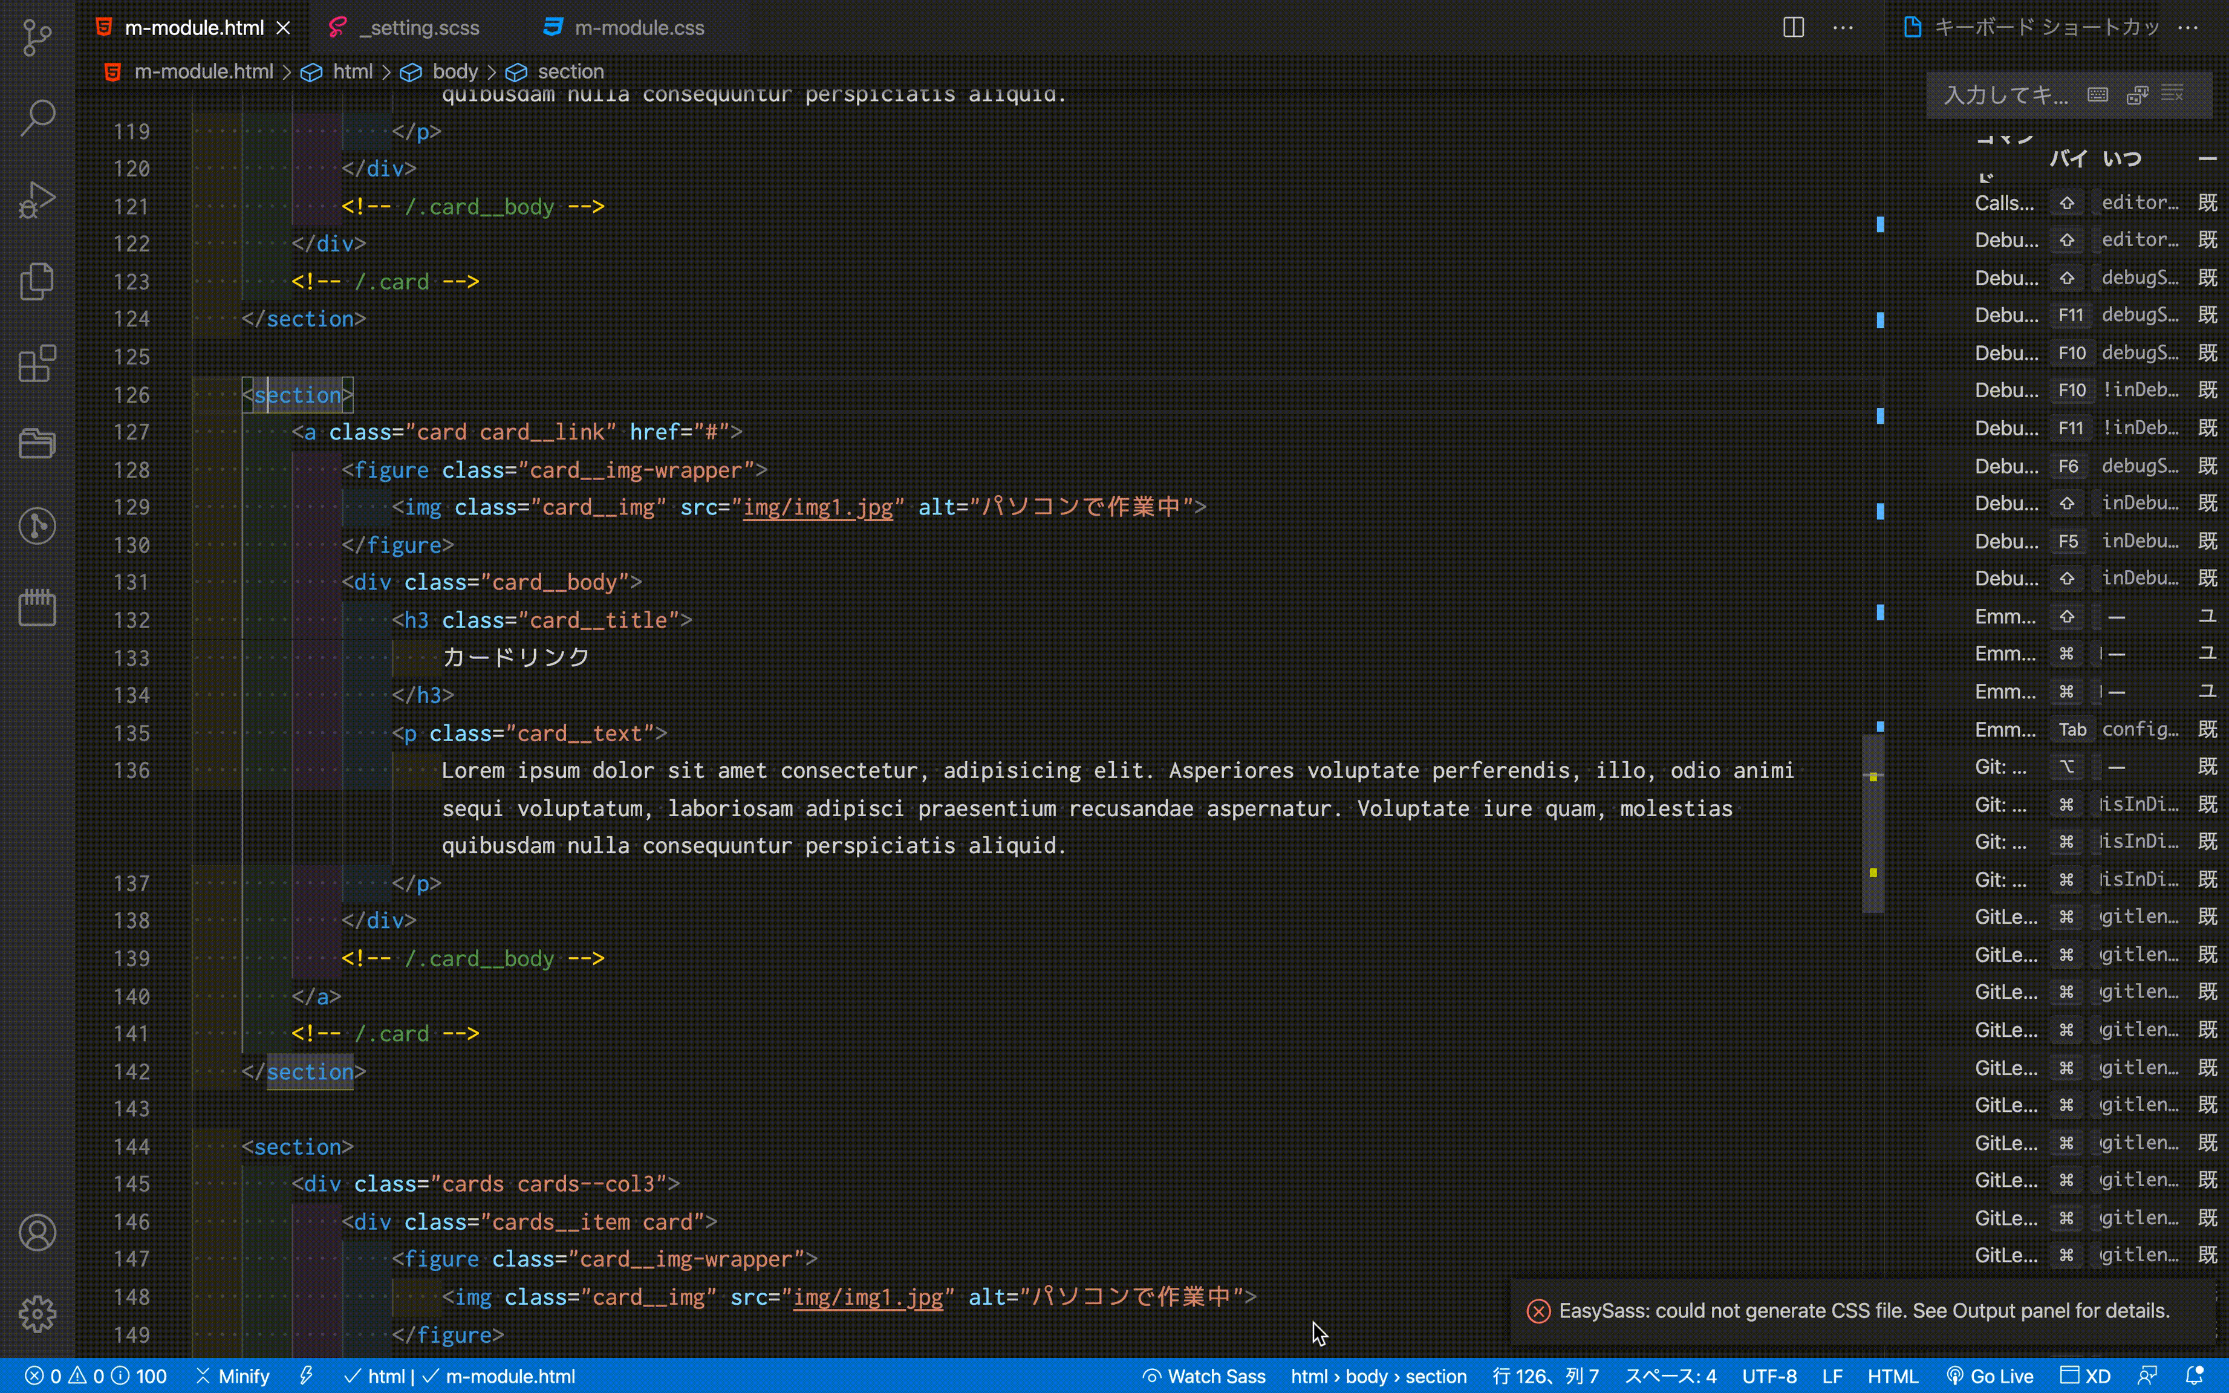Image resolution: width=2229 pixels, height=1393 pixels.
Task: Open the Search sidebar view
Action: tap(37, 117)
